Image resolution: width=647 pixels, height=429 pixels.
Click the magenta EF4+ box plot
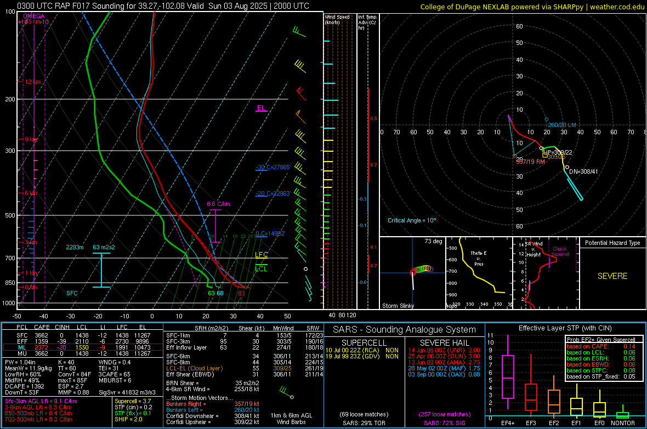(508, 373)
